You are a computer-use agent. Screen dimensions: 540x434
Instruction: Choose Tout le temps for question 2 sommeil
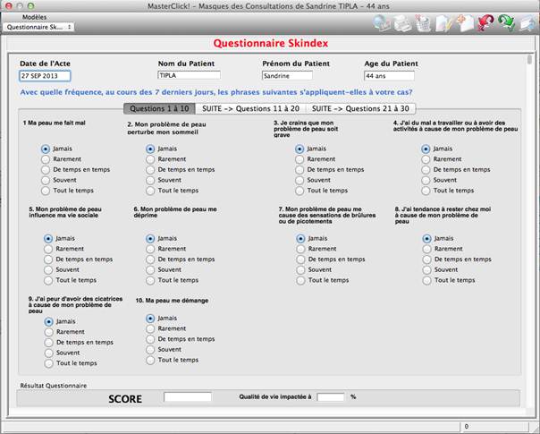point(150,191)
